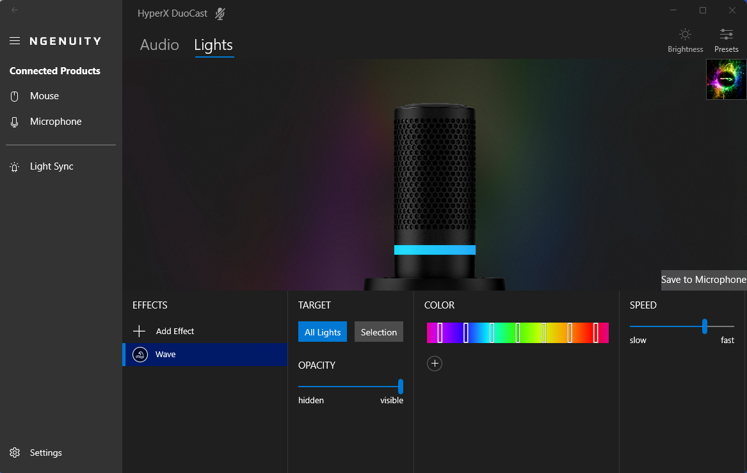Open Light Sync in the sidebar

pos(51,166)
